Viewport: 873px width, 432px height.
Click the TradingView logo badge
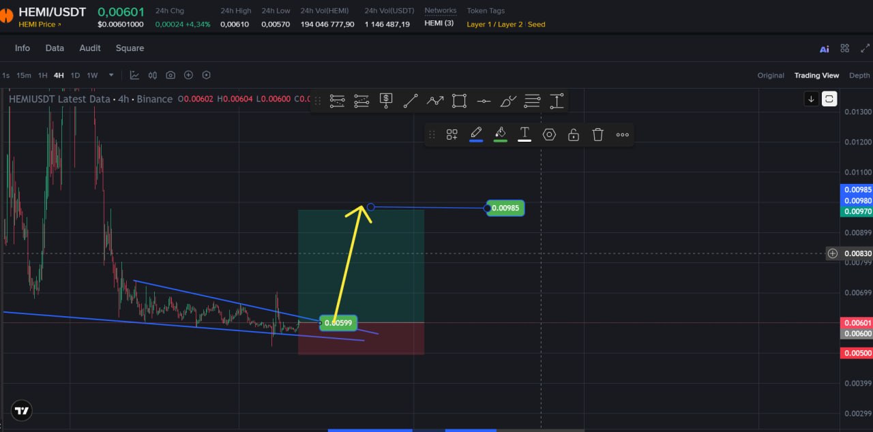tap(22, 410)
